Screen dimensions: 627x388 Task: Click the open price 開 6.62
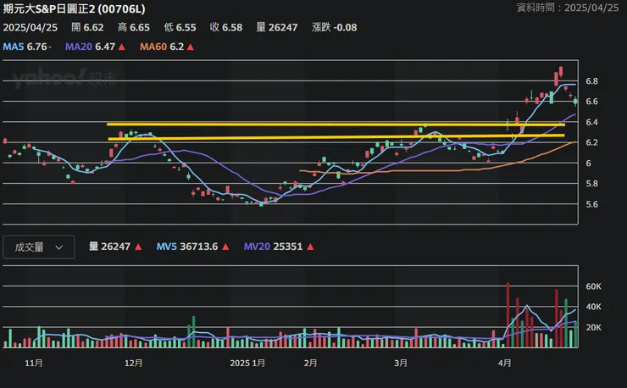pos(87,28)
